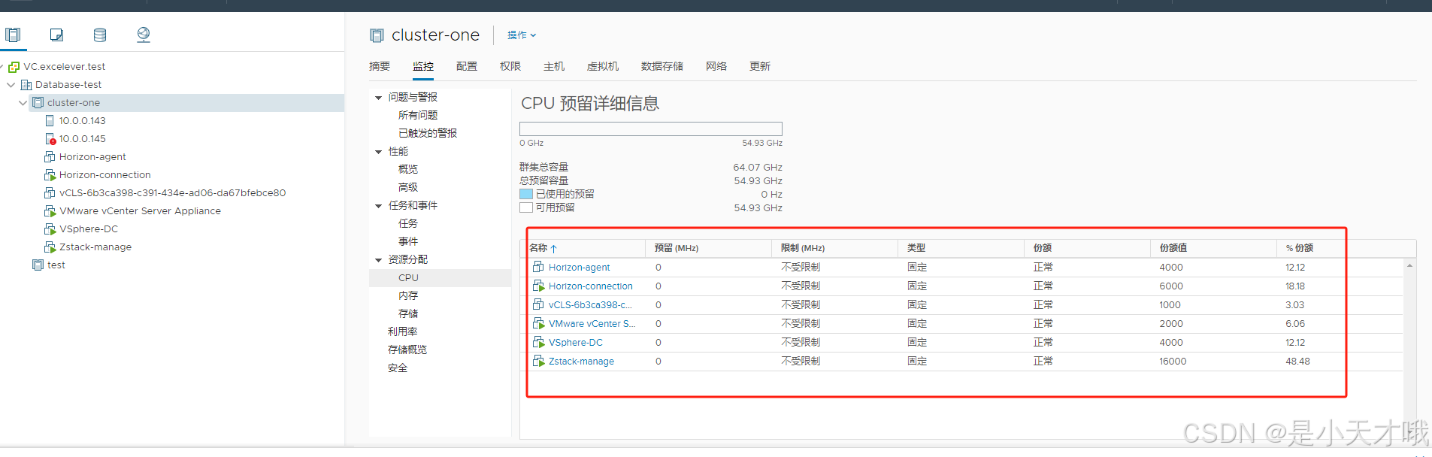Open the Storage inventory view icon
This screenshot has height=457, width=1432.
(x=100, y=35)
